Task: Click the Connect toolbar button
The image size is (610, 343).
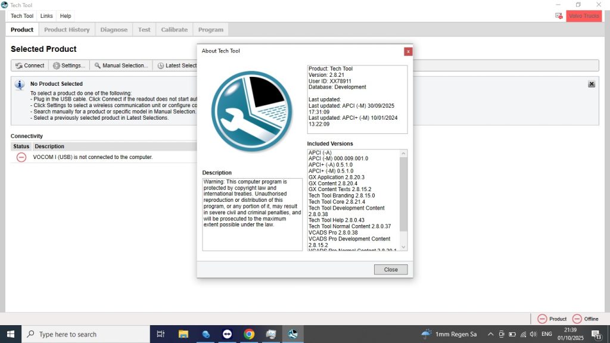Action: pos(30,66)
